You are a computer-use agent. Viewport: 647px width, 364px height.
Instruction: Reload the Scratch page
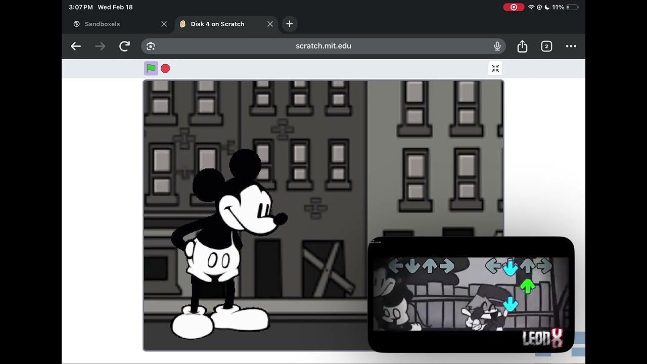pyautogui.click(x=124, y=46)
